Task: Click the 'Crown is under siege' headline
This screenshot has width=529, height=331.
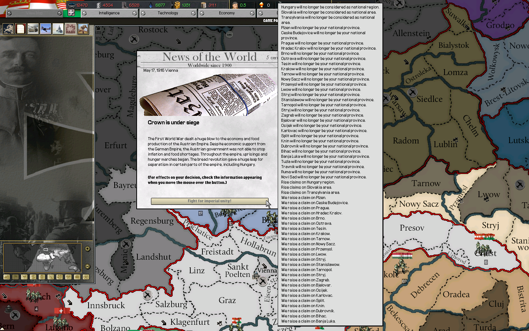Action: pos(173,122)
